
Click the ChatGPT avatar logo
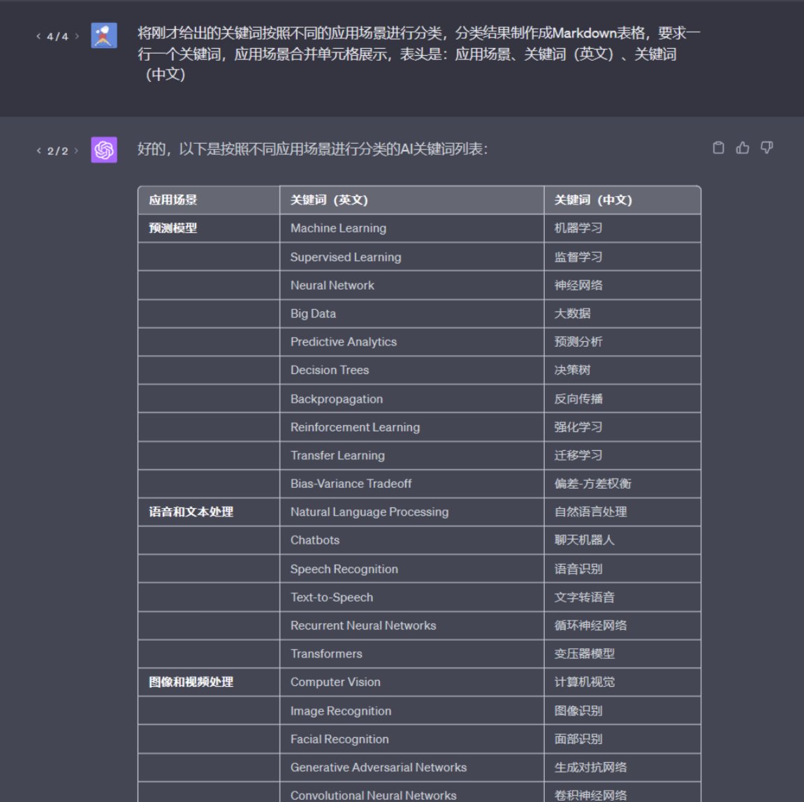coord(102,149)
